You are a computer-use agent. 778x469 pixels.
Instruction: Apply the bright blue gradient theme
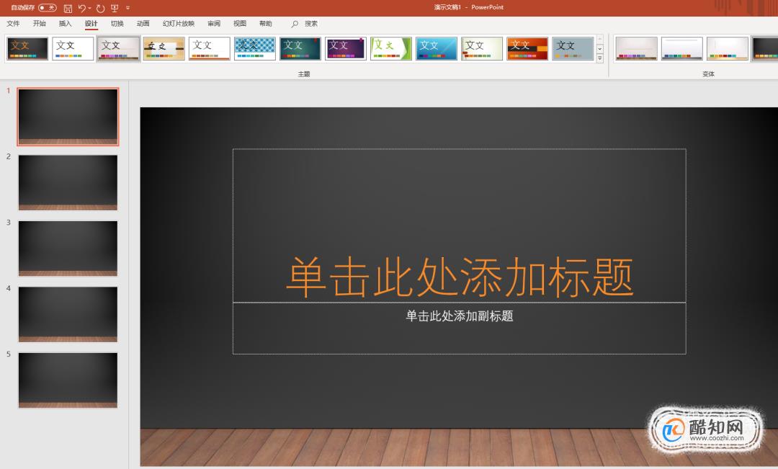click(x=437, y=49)
